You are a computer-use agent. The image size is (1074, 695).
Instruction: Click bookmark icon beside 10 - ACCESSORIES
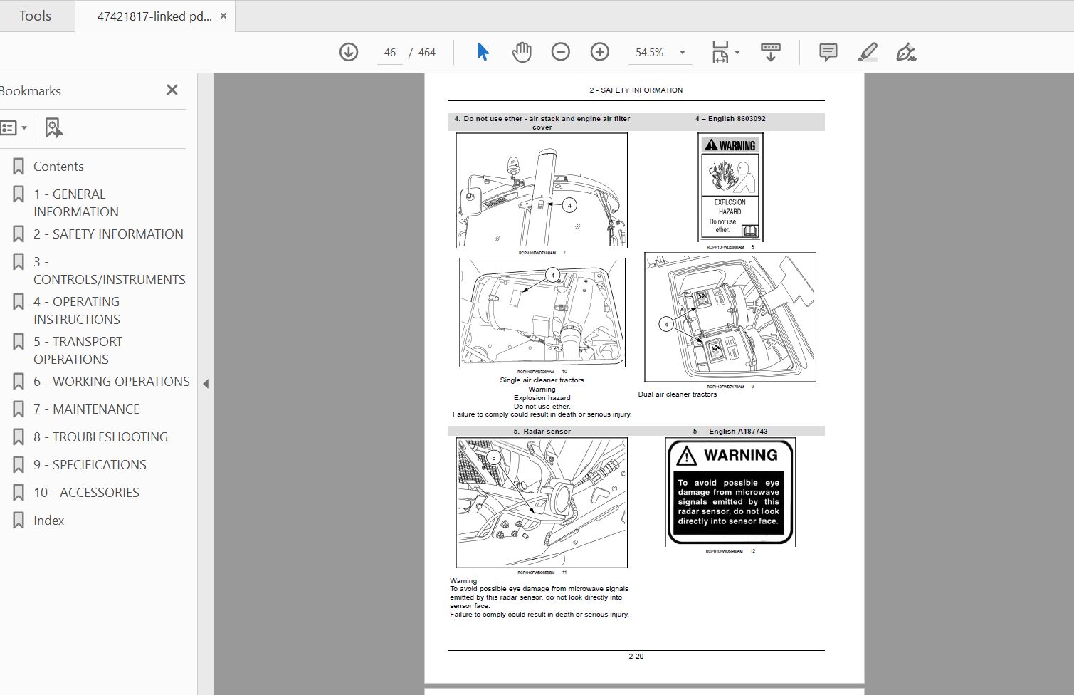tap(19, 493)
